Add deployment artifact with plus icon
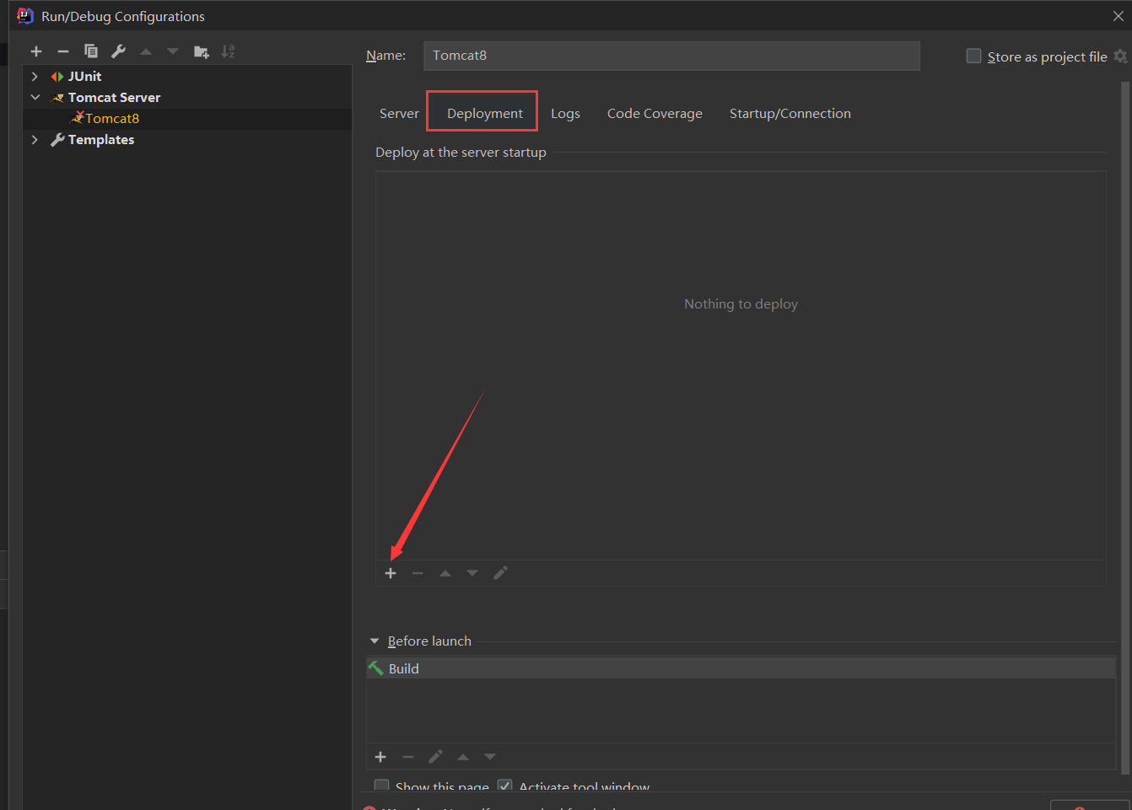This screenshot has height=810, width=1132. tap(391, 573)
